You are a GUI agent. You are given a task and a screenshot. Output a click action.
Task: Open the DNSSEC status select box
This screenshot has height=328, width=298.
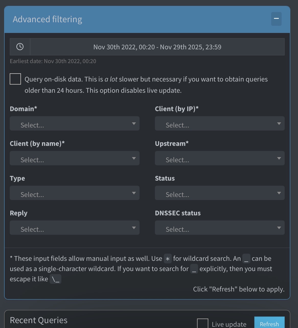coord(220,228)
